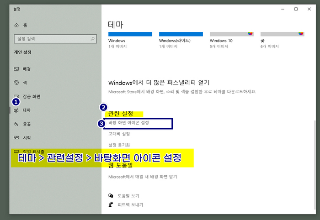This screenshot has height=220, width=320.
Task: Click the 개인 설정 section heading
Action: pyautogui.click(x=23, y=52)
